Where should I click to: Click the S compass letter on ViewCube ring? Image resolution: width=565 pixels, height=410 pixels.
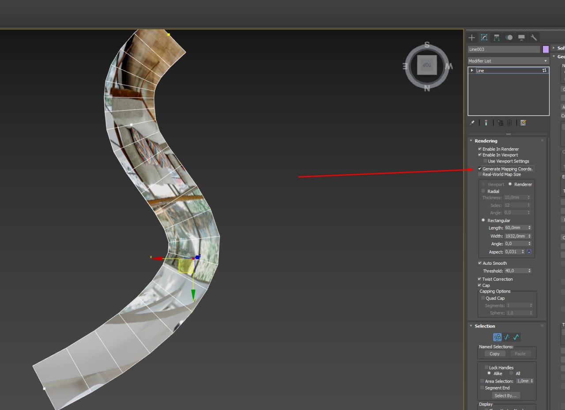click(427, 45)
